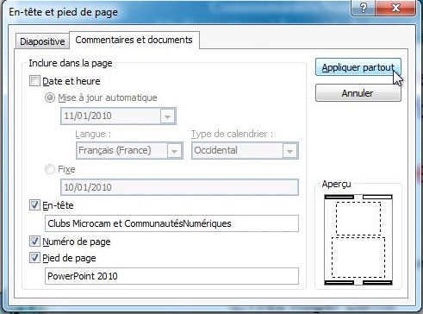Viewport: 423px width, 314px height.
Task: Click the fixed date field 10/01/2010
Action: click(x=179, y=187)
